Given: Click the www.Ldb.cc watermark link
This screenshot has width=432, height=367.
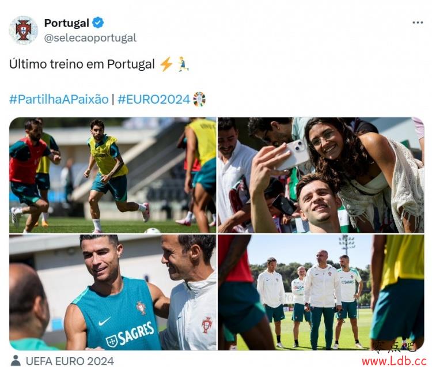Looking at the screenshot, I should [x=394, y=361].
